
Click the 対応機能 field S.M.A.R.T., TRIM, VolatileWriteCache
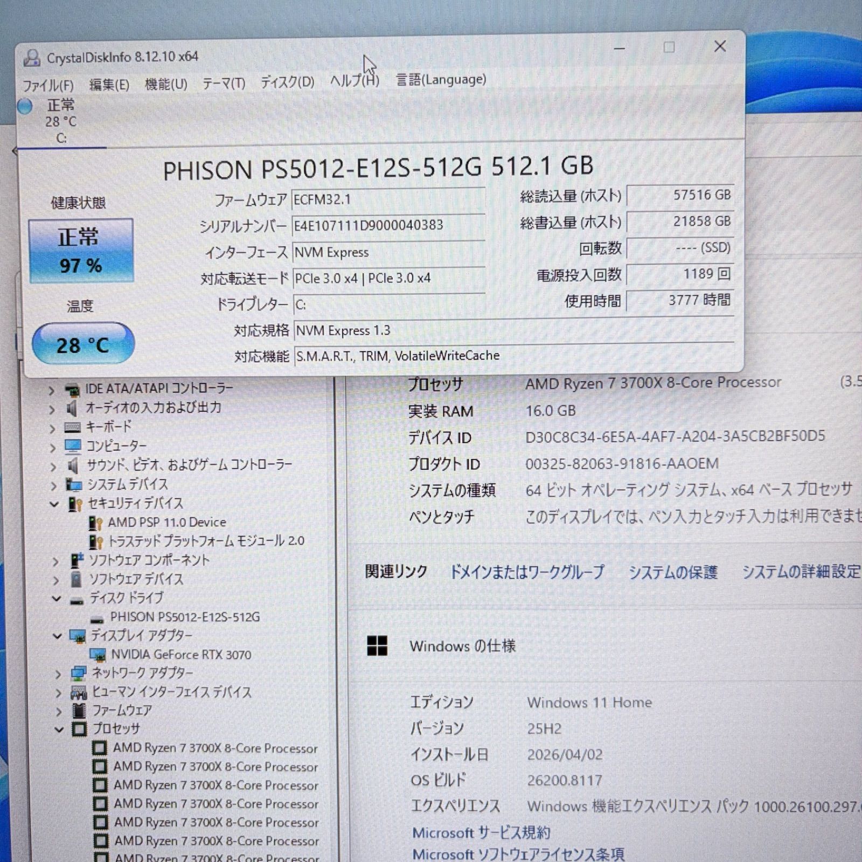click(x=515, y=356)
